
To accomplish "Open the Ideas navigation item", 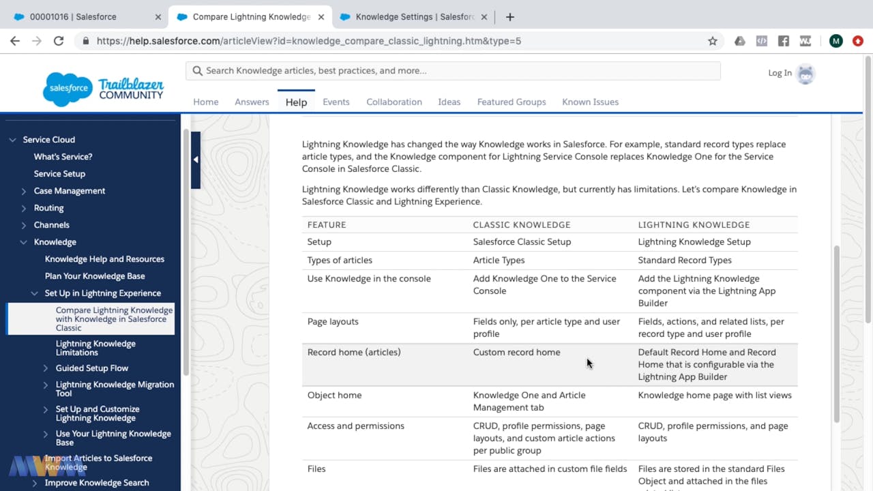I will pos(449,102).
